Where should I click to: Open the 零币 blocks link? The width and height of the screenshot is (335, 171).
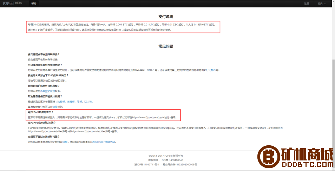[79, 102]
